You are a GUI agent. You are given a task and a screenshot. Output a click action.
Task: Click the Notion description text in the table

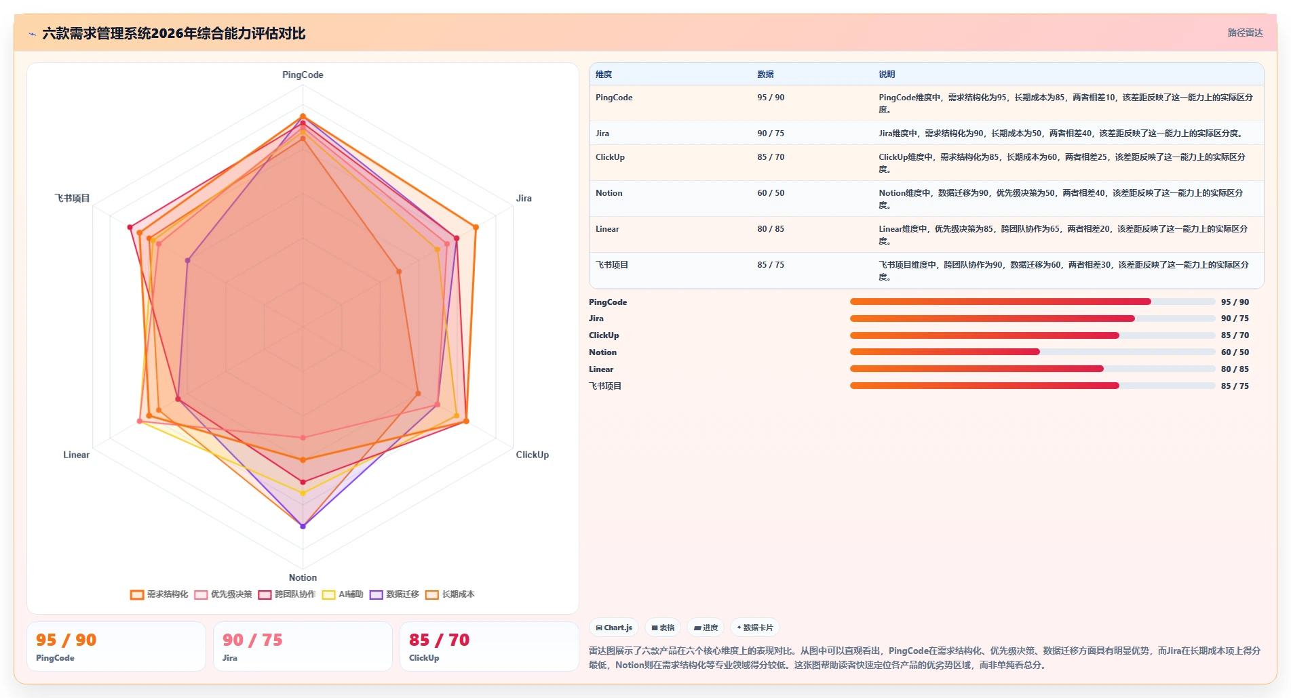point(1062,199)
